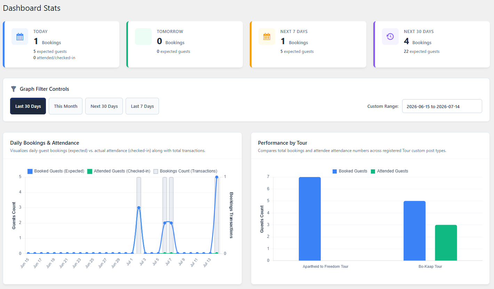
Task: Click green swatch of Attended Guests (Checked-in) legend
Action: point(90,171)
